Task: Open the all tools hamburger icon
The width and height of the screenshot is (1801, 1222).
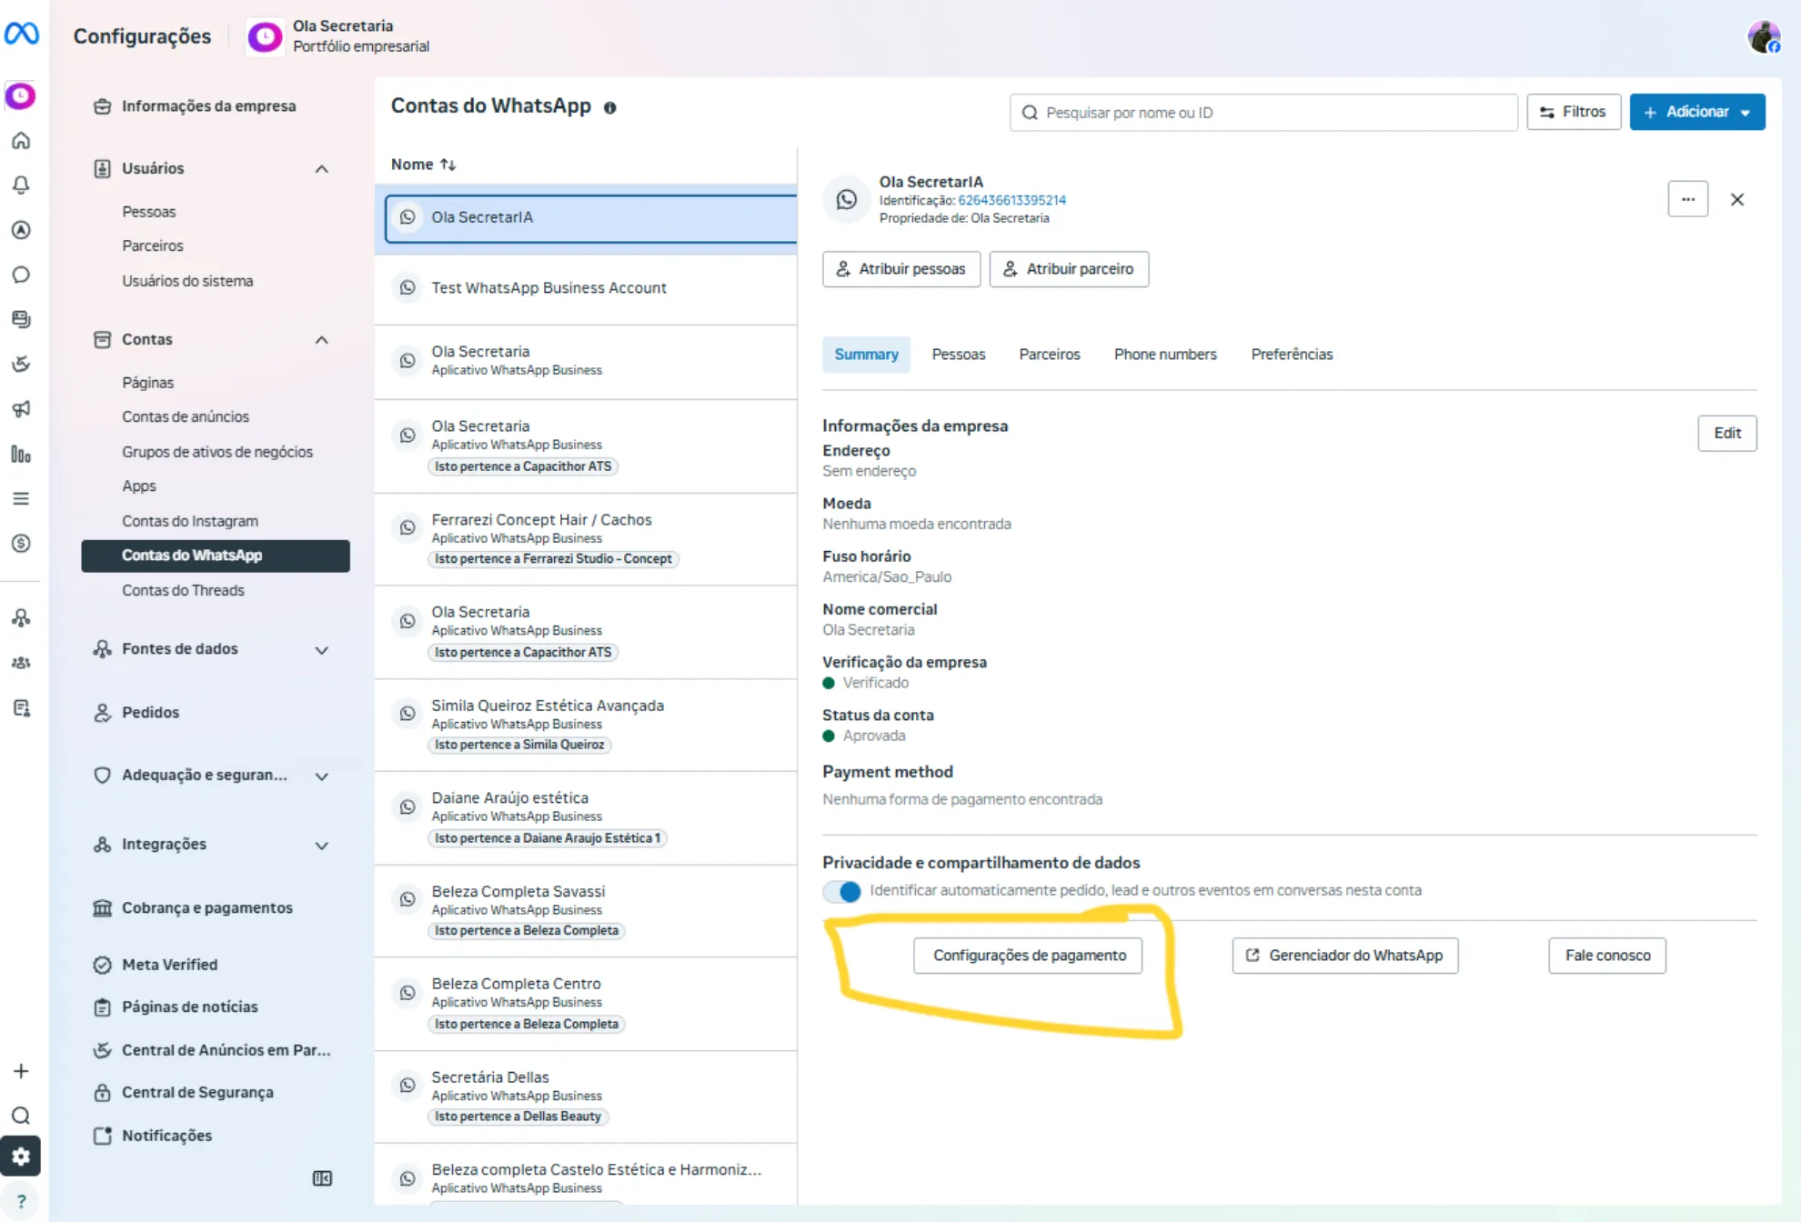Action: 21,498
